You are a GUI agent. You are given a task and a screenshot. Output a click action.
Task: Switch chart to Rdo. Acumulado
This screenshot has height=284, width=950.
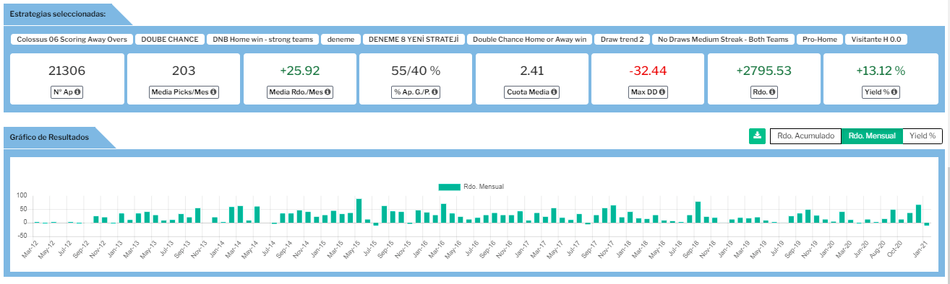805,136
